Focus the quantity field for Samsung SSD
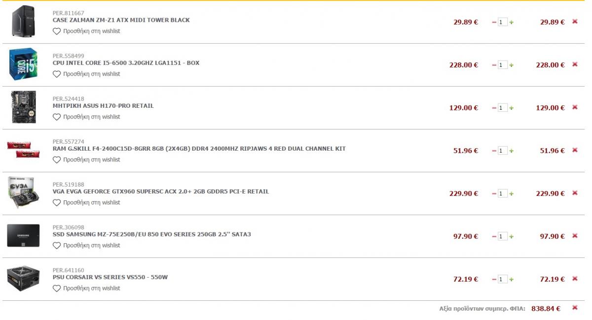This screenshot has width=592, height=320. coord(503,236)
